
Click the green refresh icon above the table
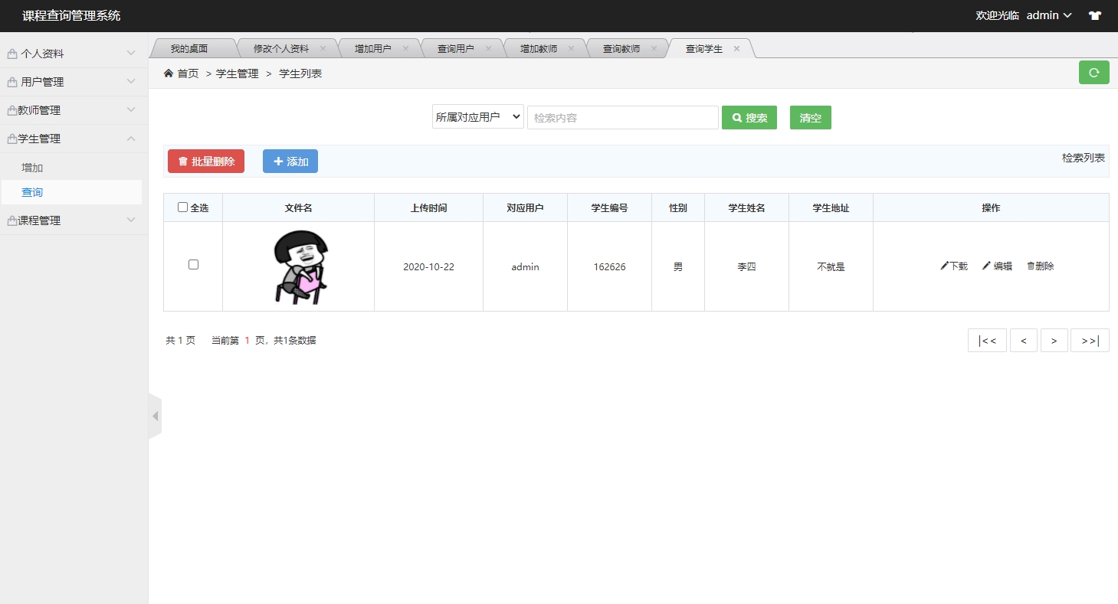click(x=1093, y=72)
